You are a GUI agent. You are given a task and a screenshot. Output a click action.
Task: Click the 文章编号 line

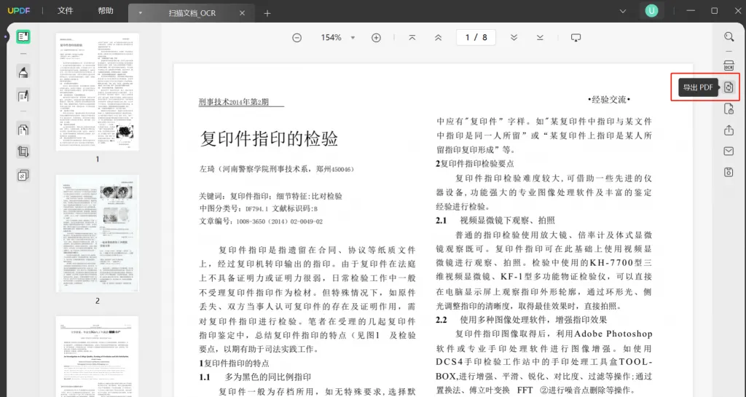(261, 221)
